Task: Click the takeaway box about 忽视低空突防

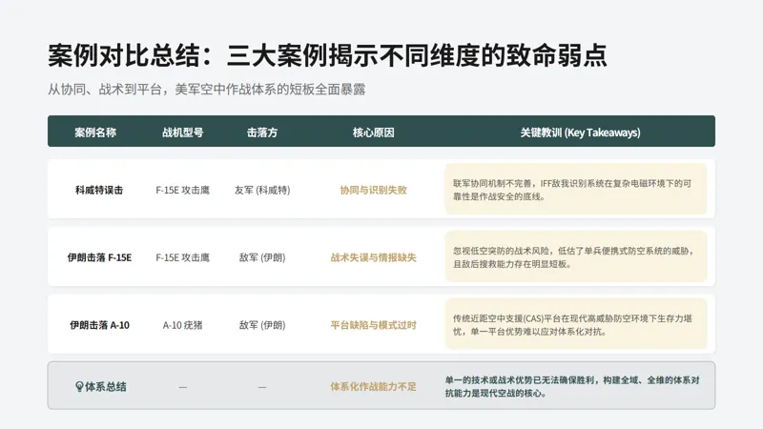Action: [x=576, y=256]
